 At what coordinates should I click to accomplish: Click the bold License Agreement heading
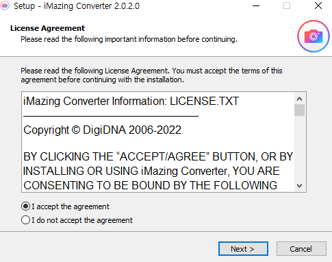(x=47, y=28)
